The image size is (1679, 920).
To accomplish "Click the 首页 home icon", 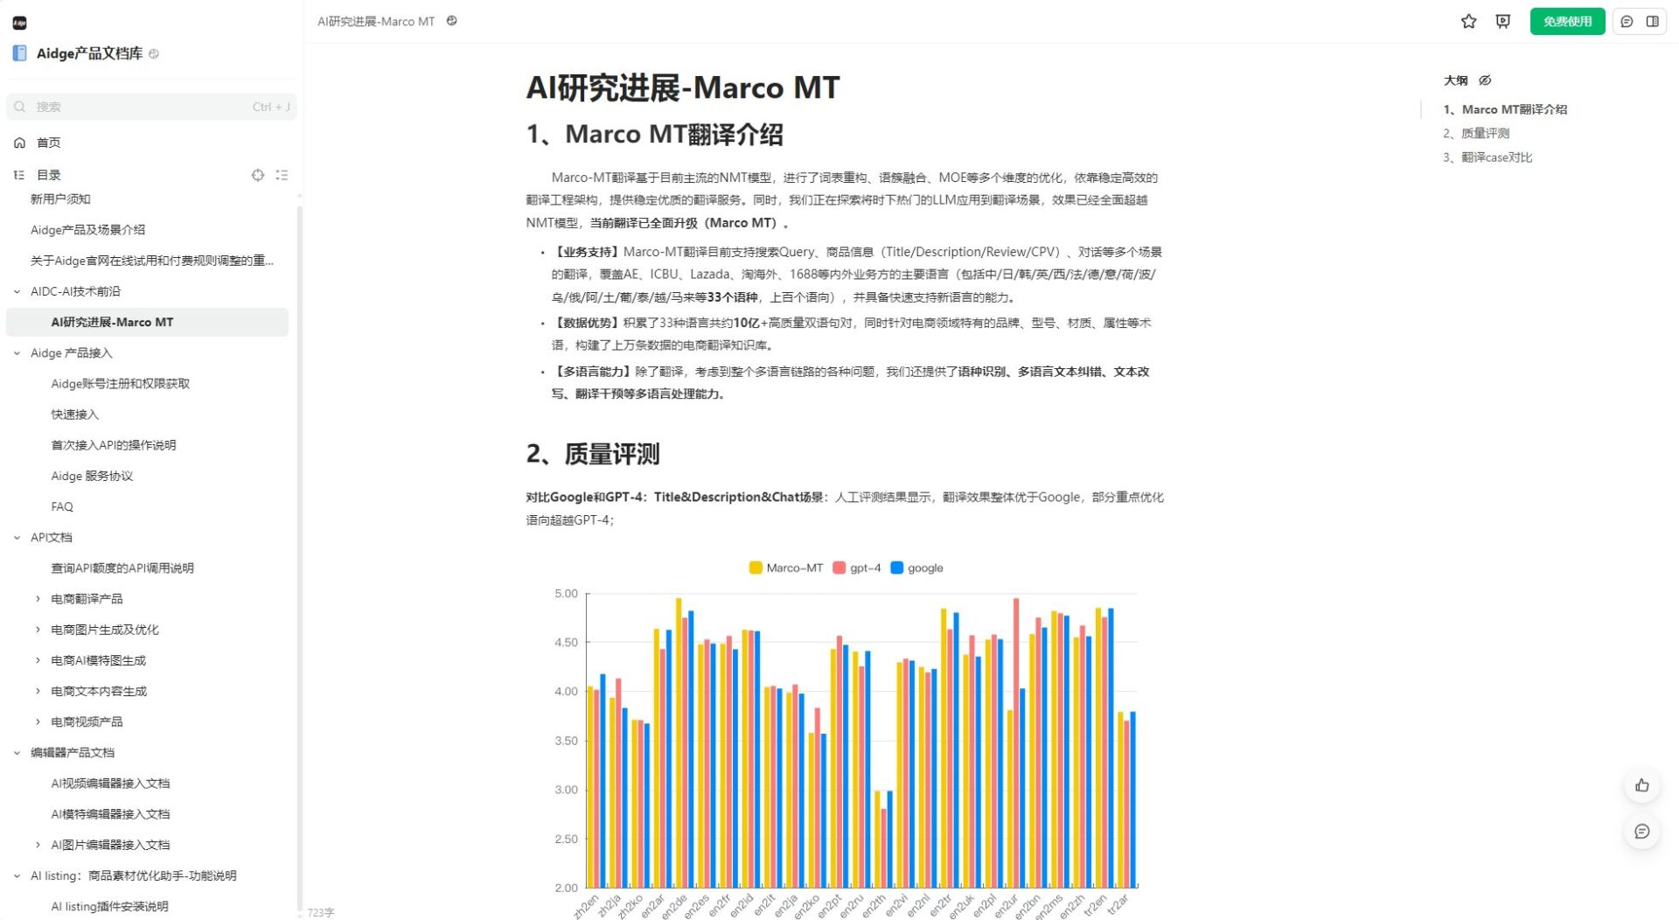I will coord(19,142).
